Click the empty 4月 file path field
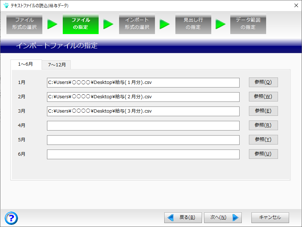Viewport: 302px width, 227px height. (143, 126)
